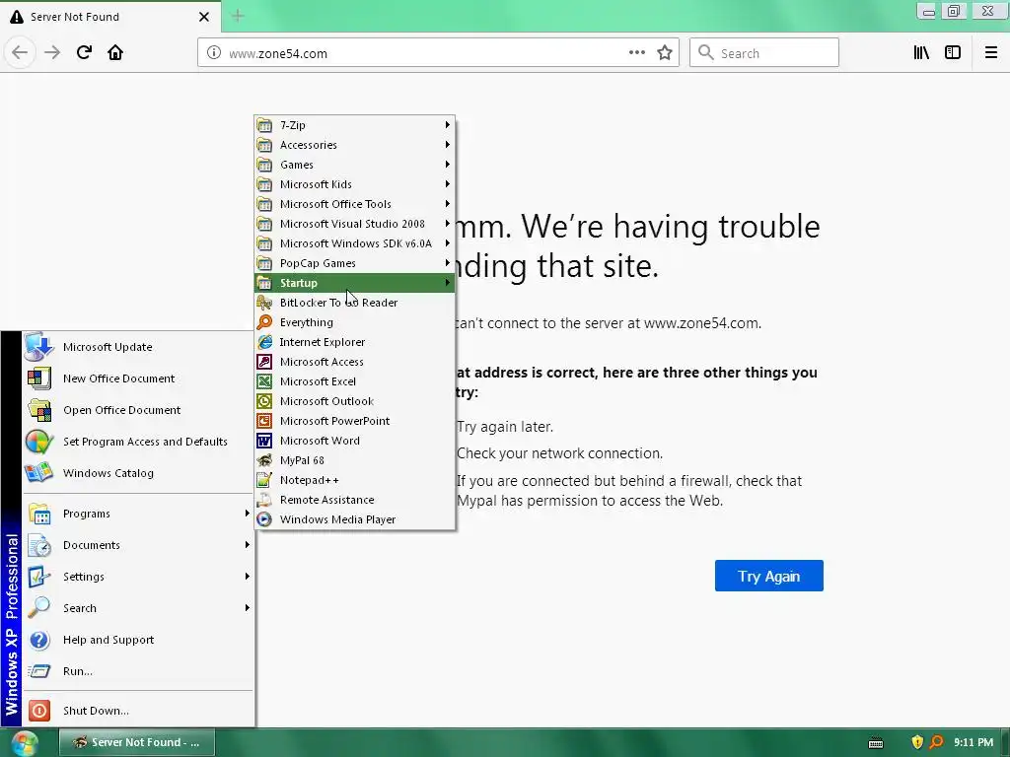Open a new tab with plus button
Image resolution: width=1010 pixels, height=757 pixels.
[238, 16]
